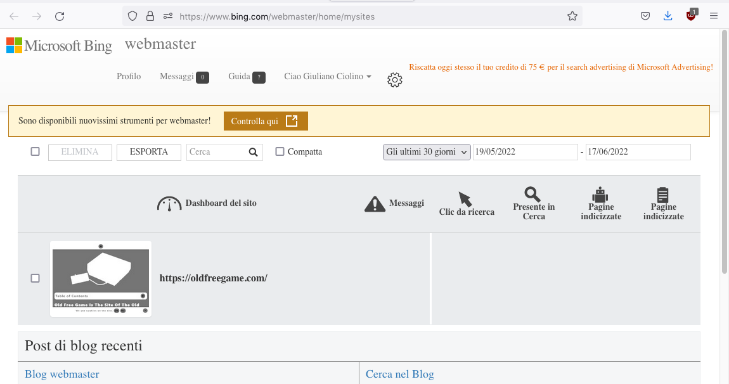Click the Dashboard del sito gauge icon
The height and width of the screenshot is (384, 729).
tap(169, 203)
